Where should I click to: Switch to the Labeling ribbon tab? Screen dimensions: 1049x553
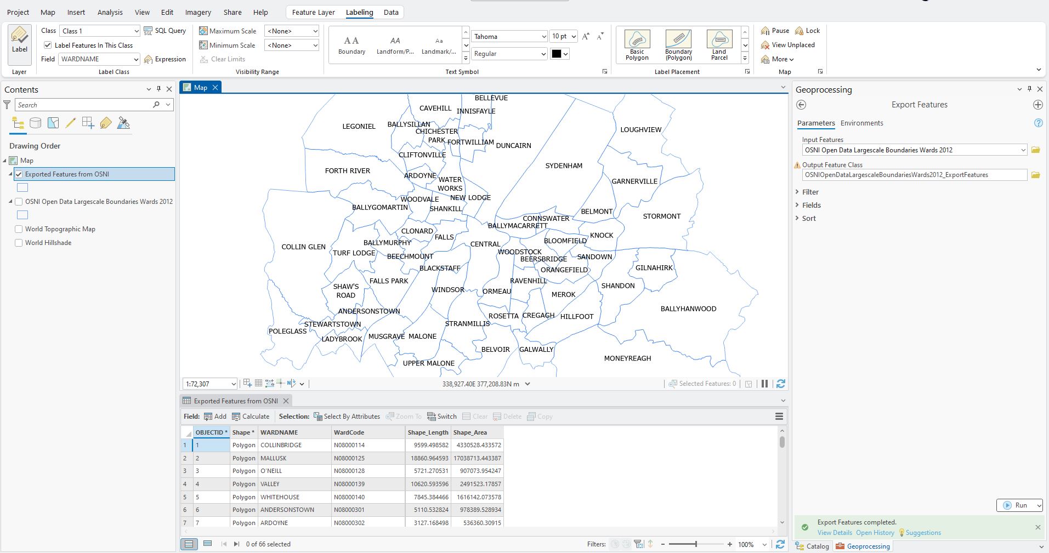(x=359, y=12)
